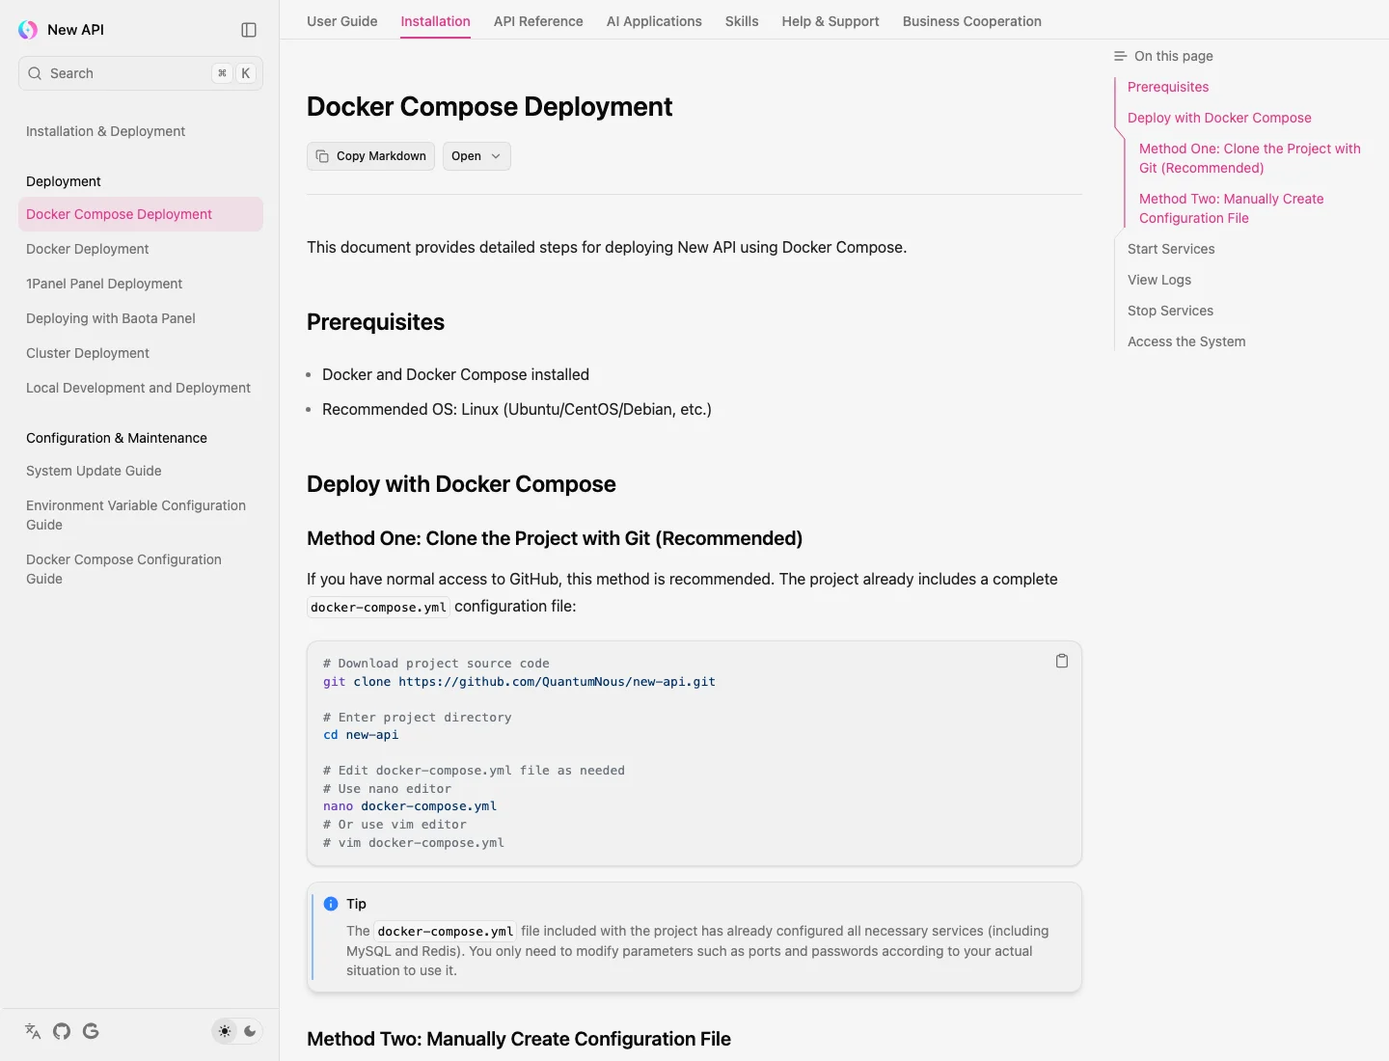This screenshot has height=1061, width=1389.
Task: Click the Copy Markdown button
Action: click(371, 156)
